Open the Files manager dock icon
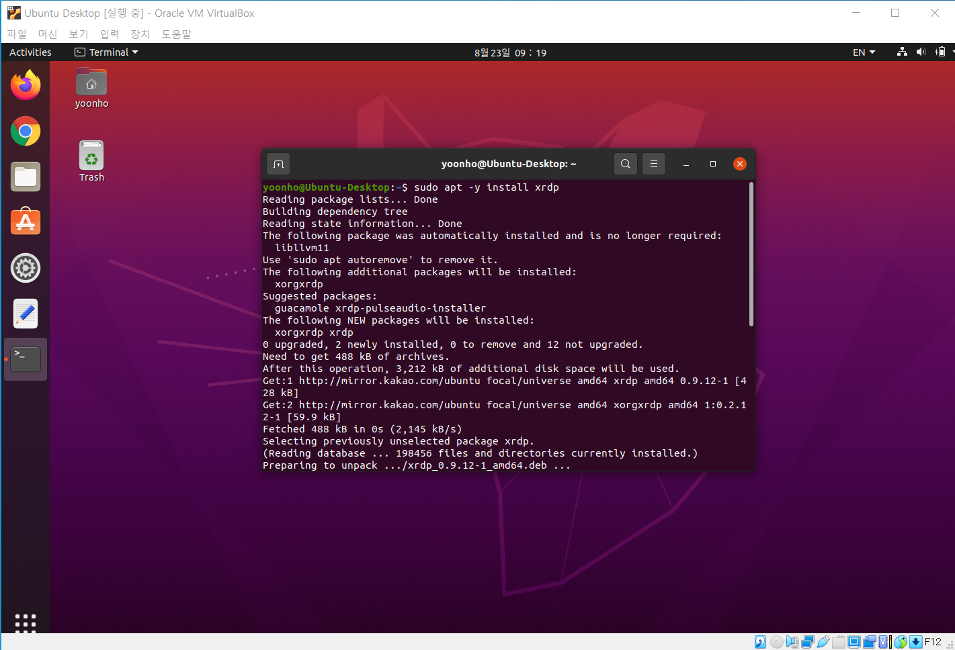Image resolution: width=955 pixels, height=650 pixels. pos(26,177)
